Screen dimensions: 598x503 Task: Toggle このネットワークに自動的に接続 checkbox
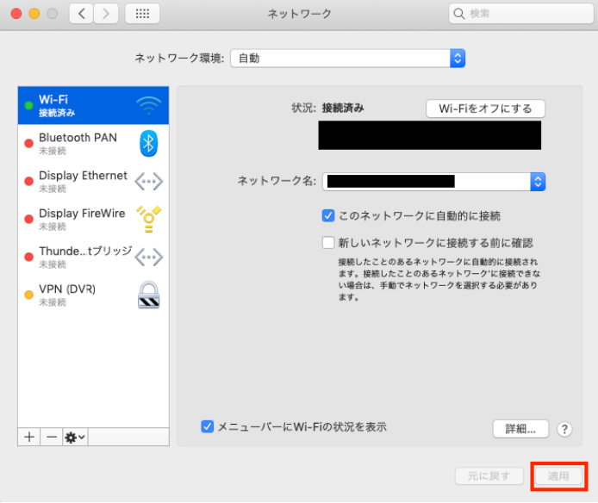click(x=328, y=216)
